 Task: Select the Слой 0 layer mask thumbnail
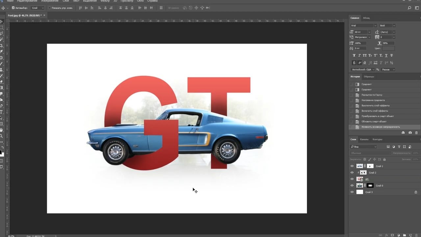coord(370,186)
